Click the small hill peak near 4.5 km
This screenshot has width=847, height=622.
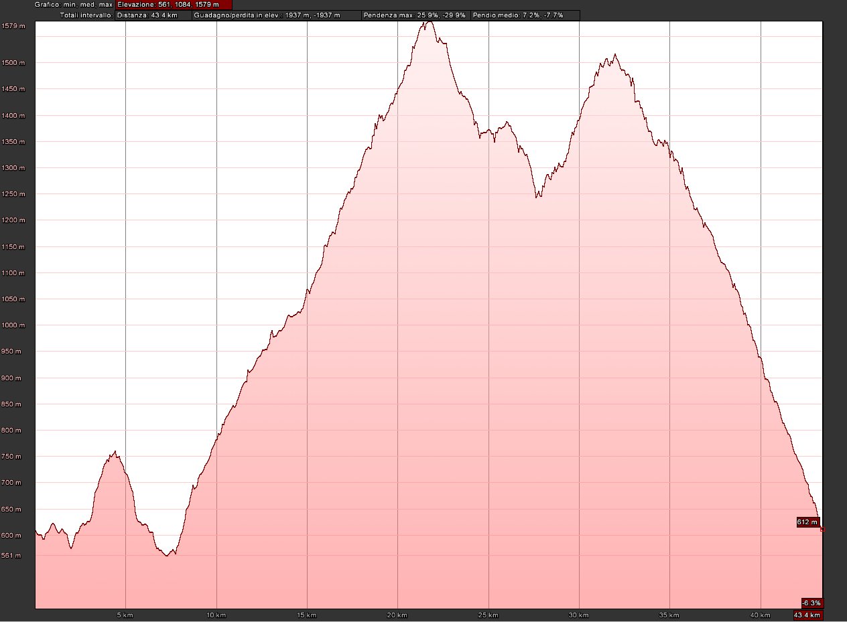(116, 451)
